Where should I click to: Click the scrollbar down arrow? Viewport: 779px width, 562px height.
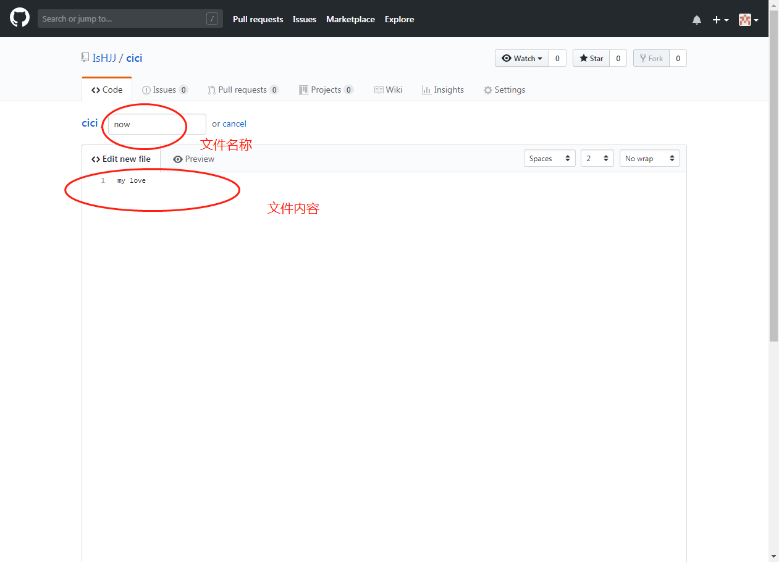coord(773,556)
